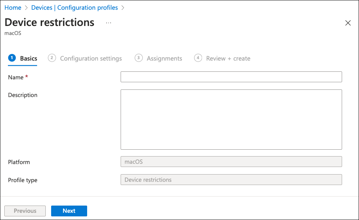Image resolution: width=359 pixels, height=220 pixels.
Task: Click the Platform field showing macOS
Action: [231, 162]
